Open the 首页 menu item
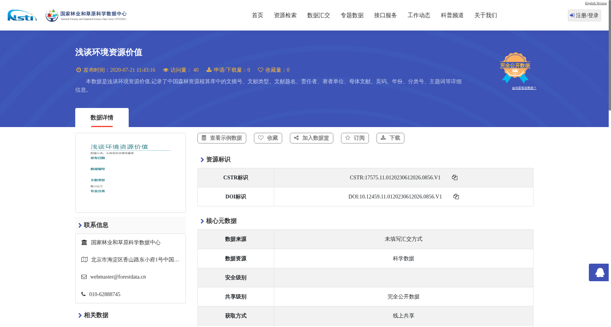This screenshot has height=327, width=611. coord(257,15)
